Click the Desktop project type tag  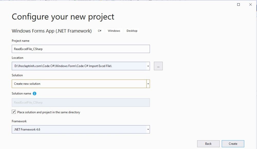[132, 31]
